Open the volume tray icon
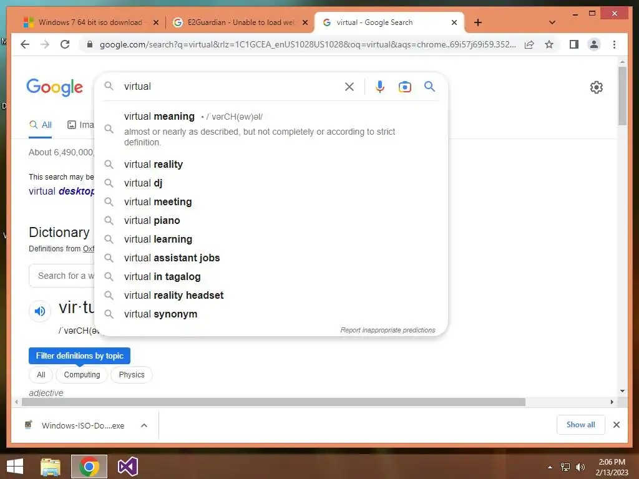Viewport: 639px width, 479px height. tap(580, 467)
